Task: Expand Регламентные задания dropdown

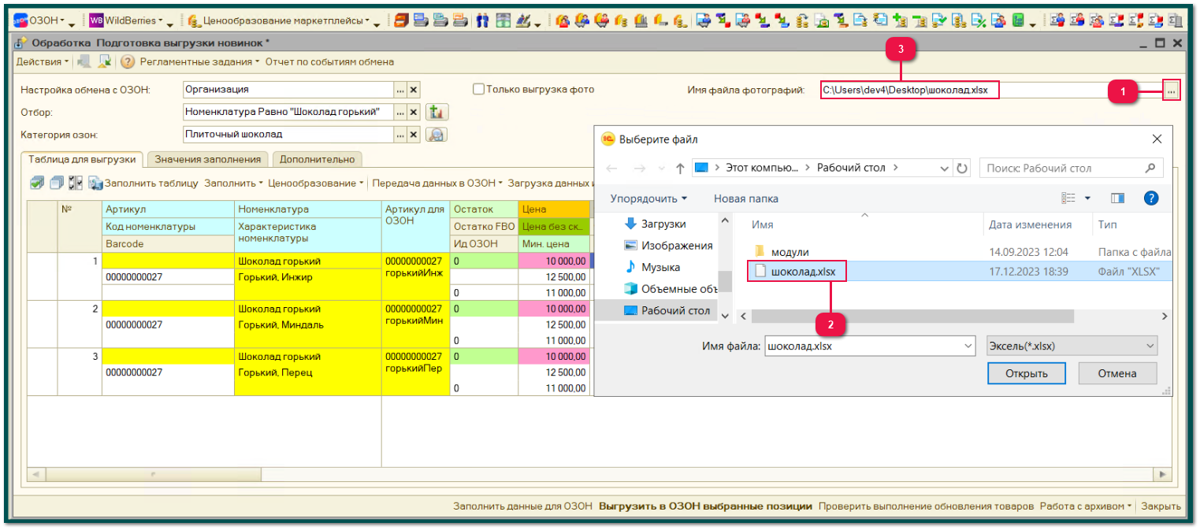Action: tap(199, 61)
